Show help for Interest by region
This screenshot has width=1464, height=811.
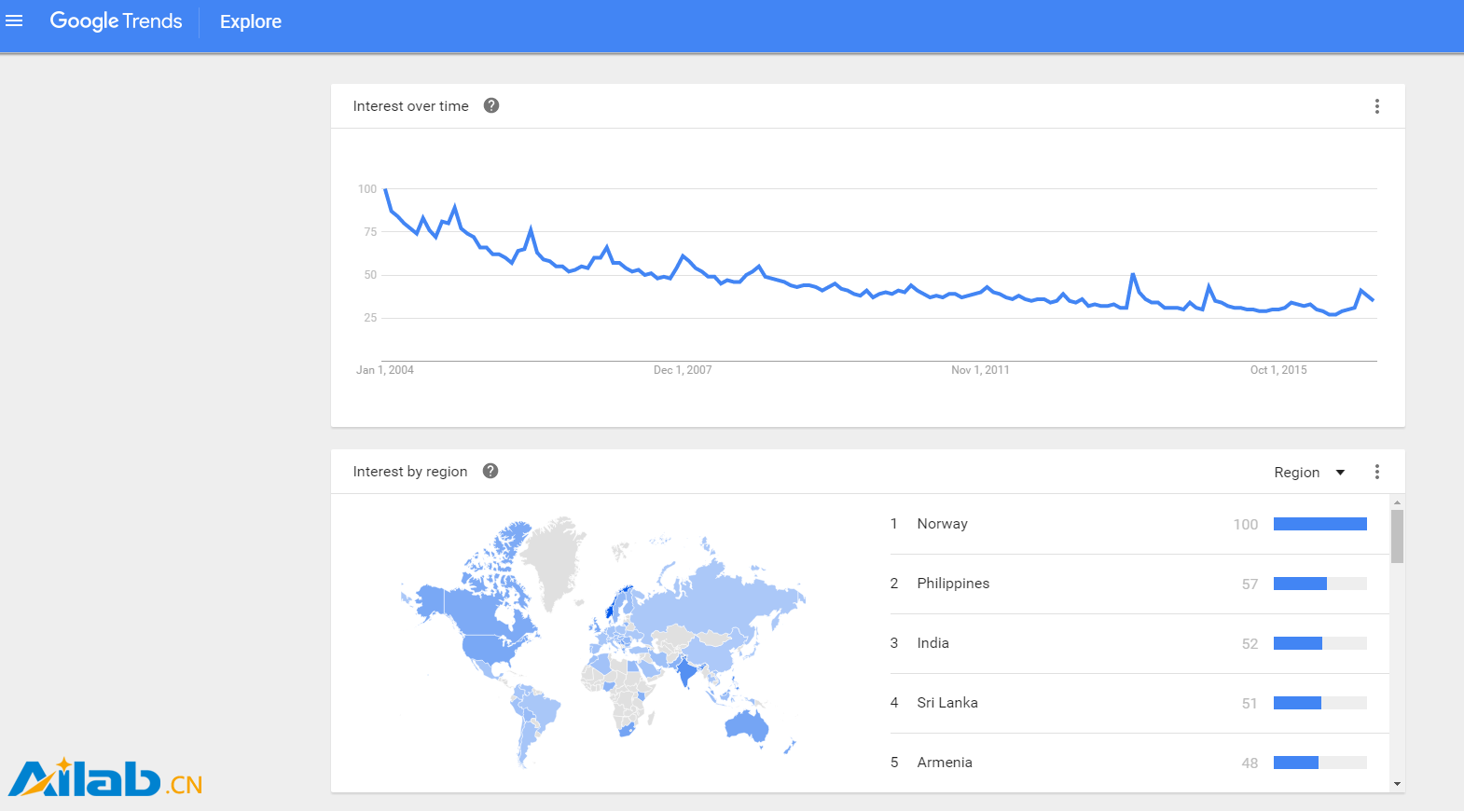[x=490, y=471]
